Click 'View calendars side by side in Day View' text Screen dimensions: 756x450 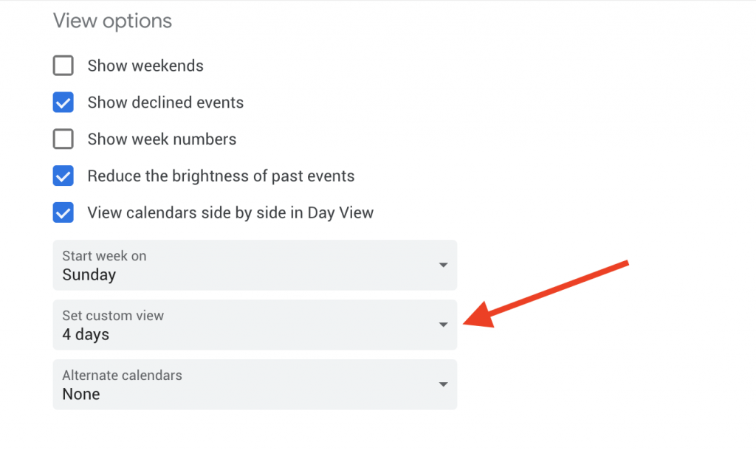(230, 213)
